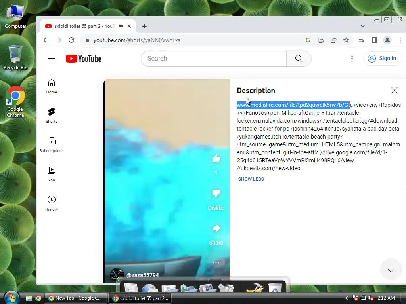The height and width of the screenshot is (304, 406).
Task: Focus the YouTube Search field
Action: pos(214,59)
